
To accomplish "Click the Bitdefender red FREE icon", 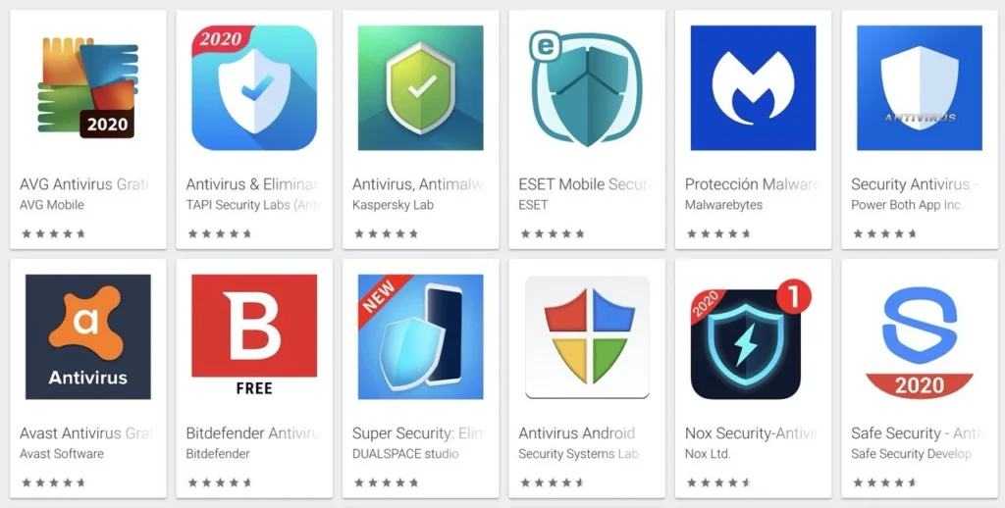I will click(254, 337).
